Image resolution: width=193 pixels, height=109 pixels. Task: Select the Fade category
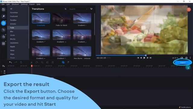click(x=18, y=28)
